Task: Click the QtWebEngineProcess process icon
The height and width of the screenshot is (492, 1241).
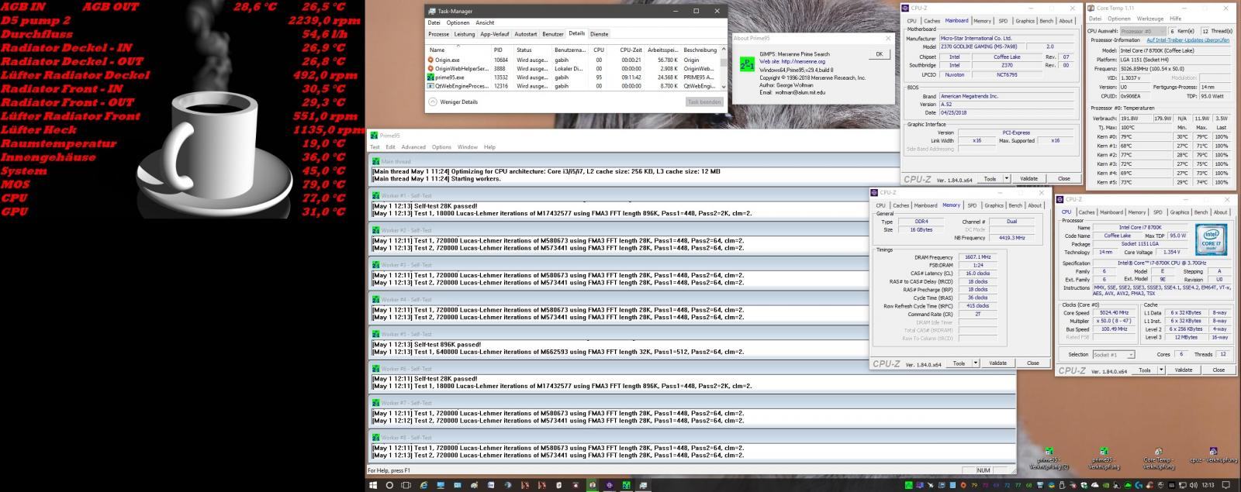Action: click(x=430, y=86)
